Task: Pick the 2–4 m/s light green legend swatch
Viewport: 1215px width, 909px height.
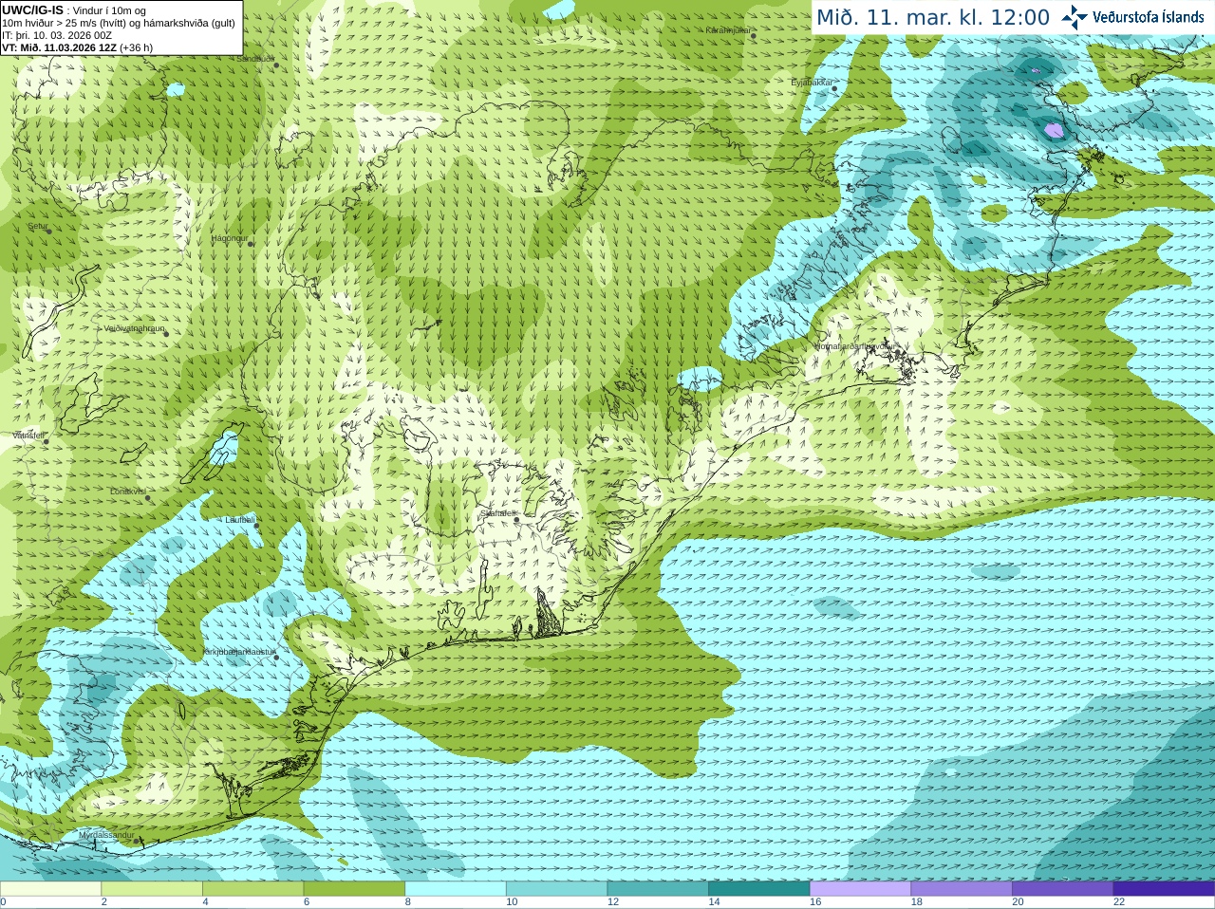Action: coord(152,889)
